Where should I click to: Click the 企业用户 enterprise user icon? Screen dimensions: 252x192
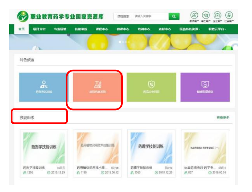click(x=218, y=15)
